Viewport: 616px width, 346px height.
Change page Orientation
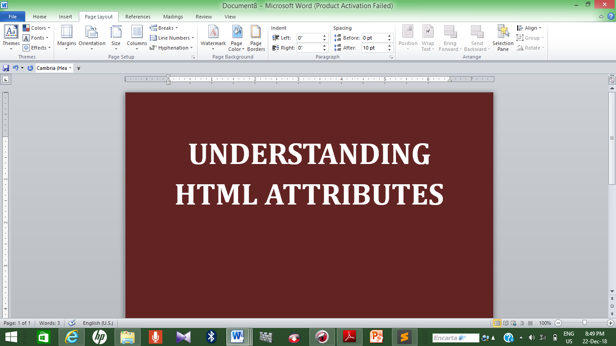pos(92,38)
